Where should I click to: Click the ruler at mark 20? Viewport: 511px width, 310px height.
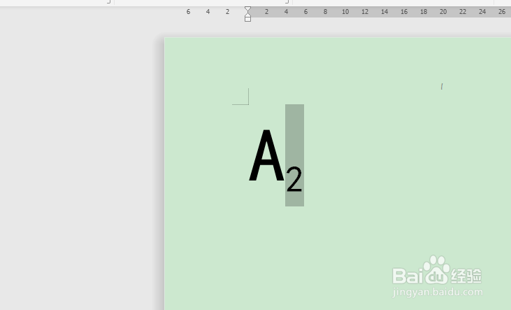[443, 12]
